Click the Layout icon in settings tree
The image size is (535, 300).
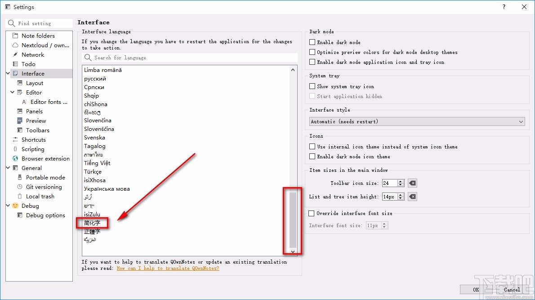20,83
